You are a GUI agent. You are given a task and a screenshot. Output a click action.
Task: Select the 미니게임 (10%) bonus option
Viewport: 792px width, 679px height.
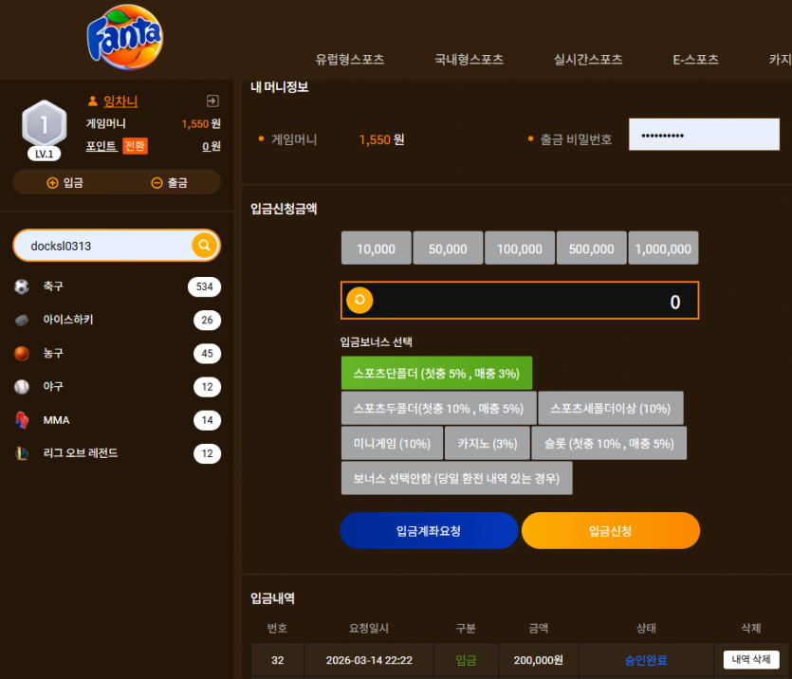tap(392, 443)
